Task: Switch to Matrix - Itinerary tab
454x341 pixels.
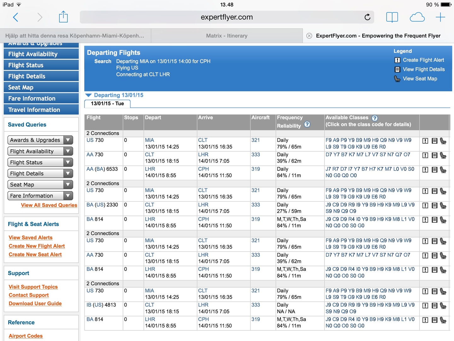Action: [227, 36]
